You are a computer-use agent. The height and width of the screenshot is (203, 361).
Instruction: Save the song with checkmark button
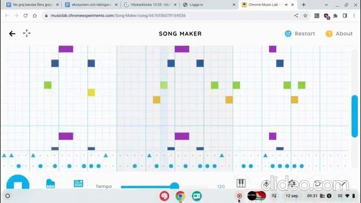tap(343, 183)
